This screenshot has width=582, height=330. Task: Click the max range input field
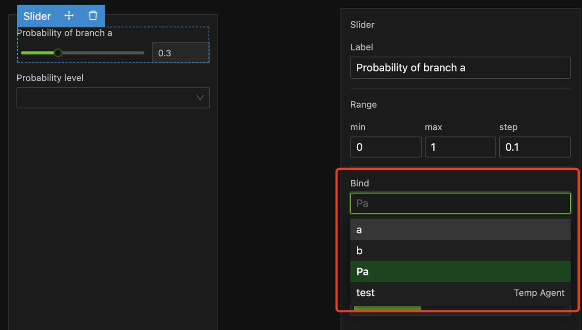point(460,147)
